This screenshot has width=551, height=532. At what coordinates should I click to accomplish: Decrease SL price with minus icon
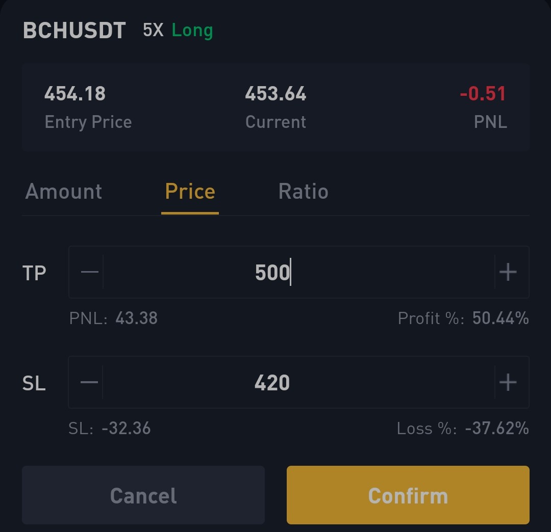pos(89,382)
